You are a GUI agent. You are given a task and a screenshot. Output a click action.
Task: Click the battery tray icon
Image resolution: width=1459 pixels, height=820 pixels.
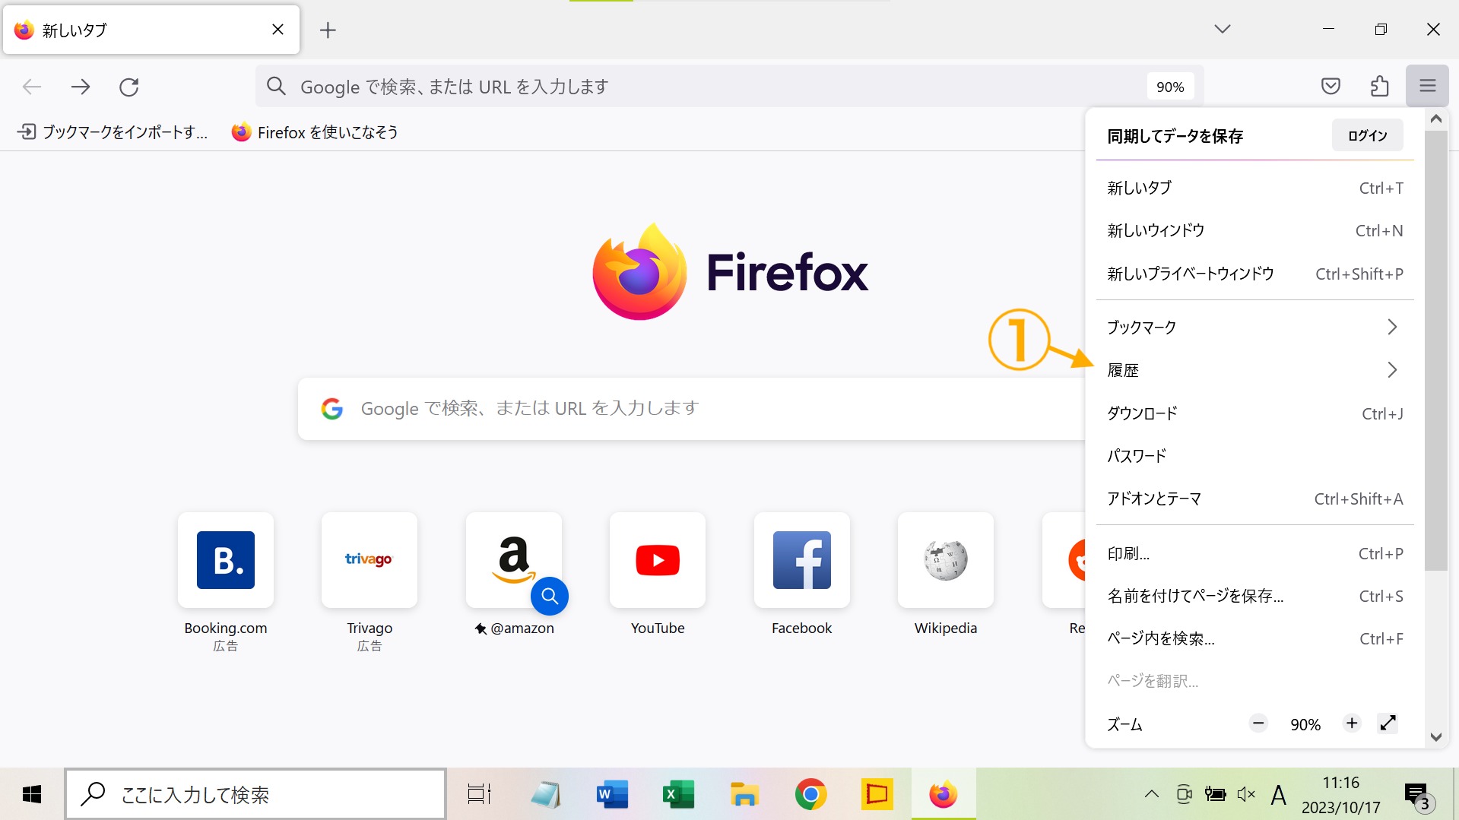(x=1215, y=794)
